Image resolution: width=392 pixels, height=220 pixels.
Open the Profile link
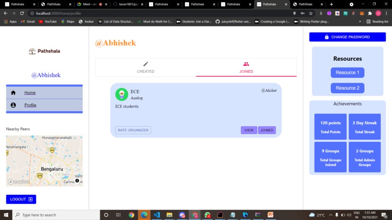(x=30, y=105)
